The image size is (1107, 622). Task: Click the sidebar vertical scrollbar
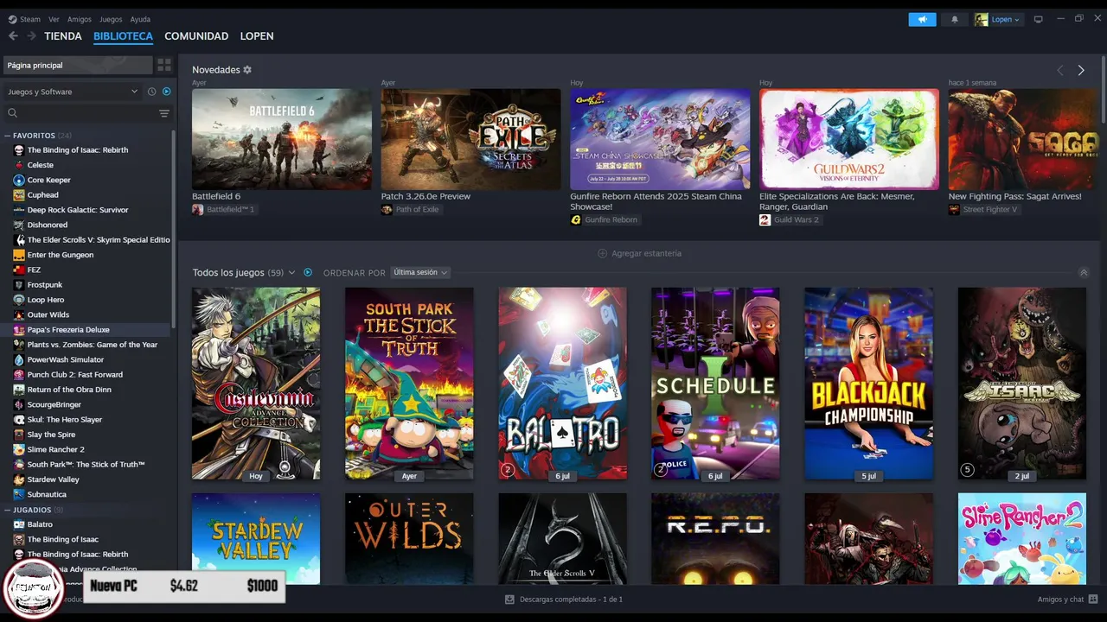tap(175, 229)
